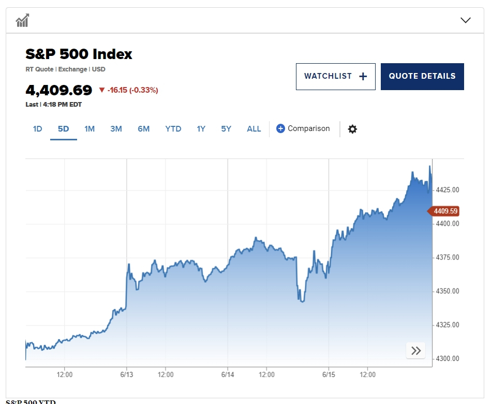Click the S&P 500 Index title
The image size is (491, 404).
click(79, 54)
